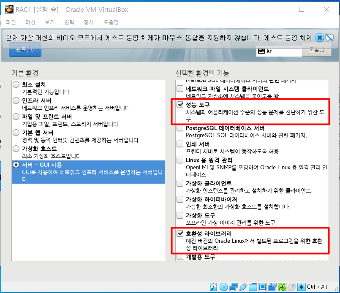
Task: Click the kr keyboard layout field
Action: coord(279,51)
